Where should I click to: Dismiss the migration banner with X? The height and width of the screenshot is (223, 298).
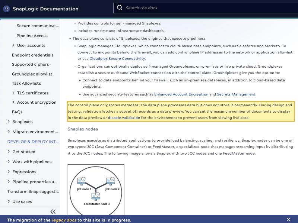click(x=288, y=220)
